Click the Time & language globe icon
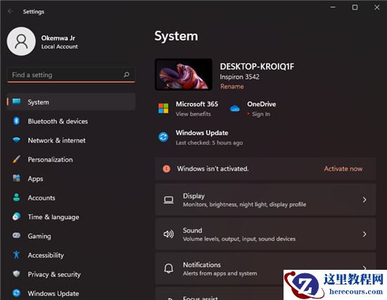This screenshot has height=300, width=387. point(17,216)
